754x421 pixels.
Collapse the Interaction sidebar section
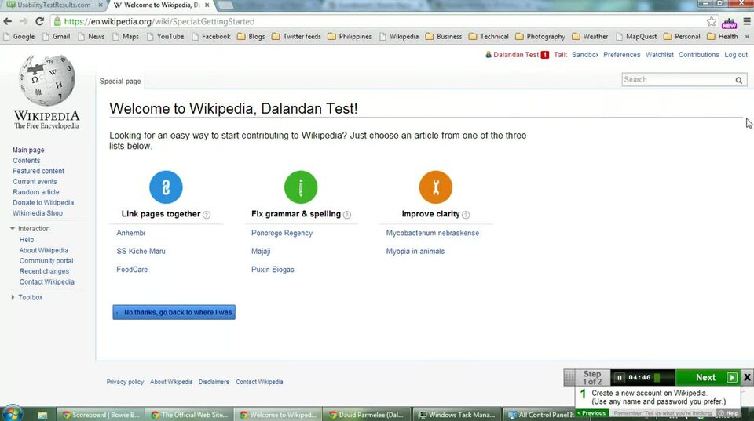coord(13,228)
